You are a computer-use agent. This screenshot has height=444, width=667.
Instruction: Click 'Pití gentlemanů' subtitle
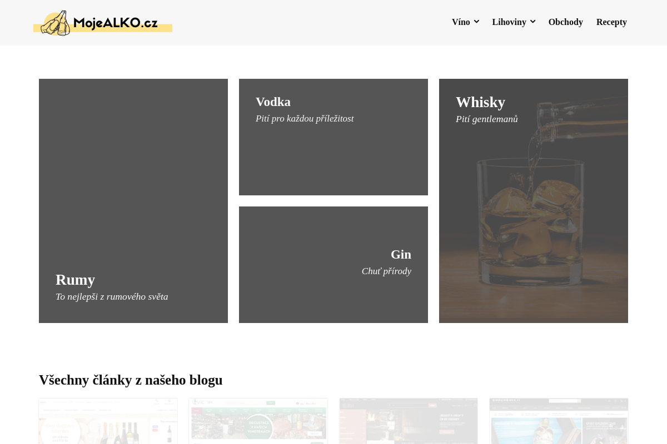pos(487,119)
